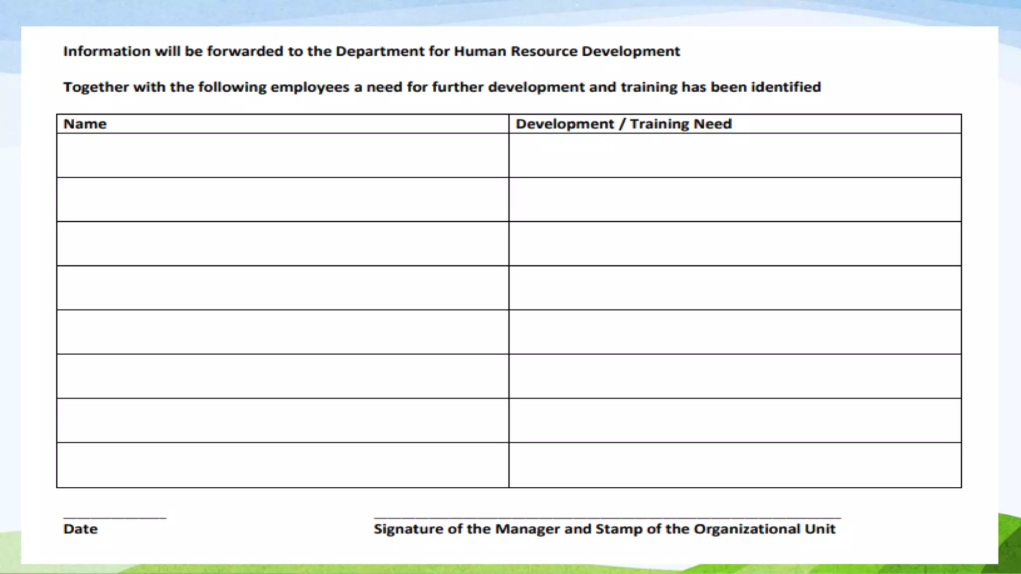Click fifth Development / Training Need cell

tap(735, 332)
